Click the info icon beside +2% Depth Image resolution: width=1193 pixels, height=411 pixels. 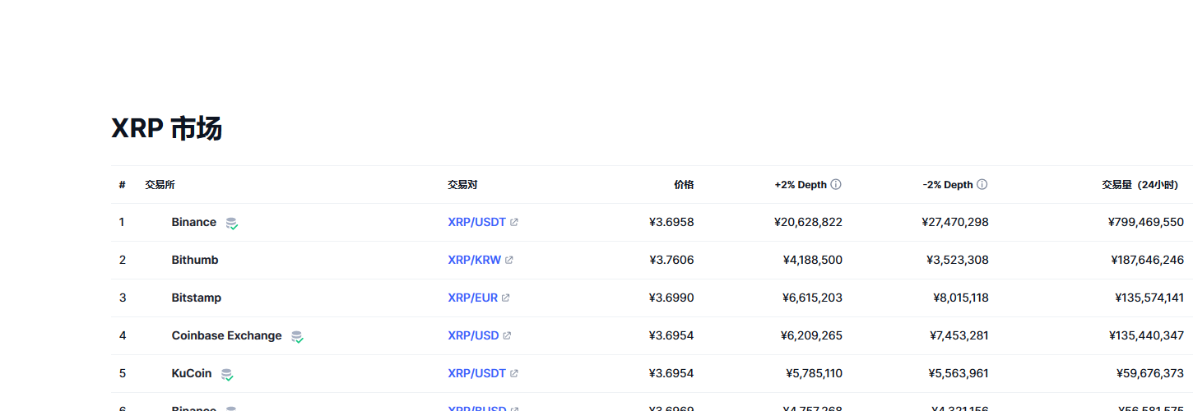(x=836, y=185)
